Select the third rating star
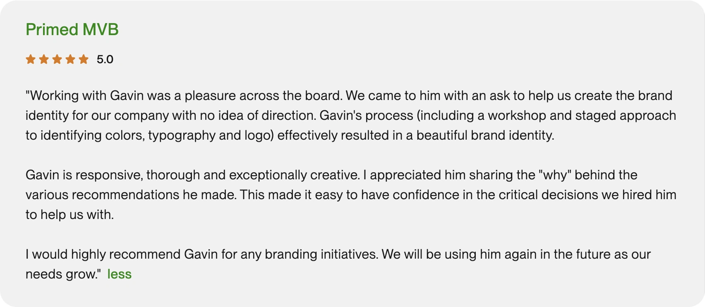The image size is (705, 307). 57,59
